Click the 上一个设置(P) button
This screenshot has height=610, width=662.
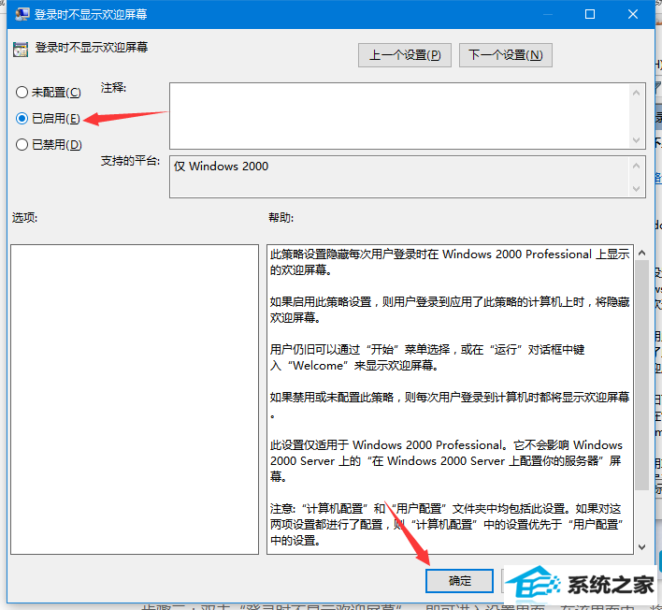(405, 55)
